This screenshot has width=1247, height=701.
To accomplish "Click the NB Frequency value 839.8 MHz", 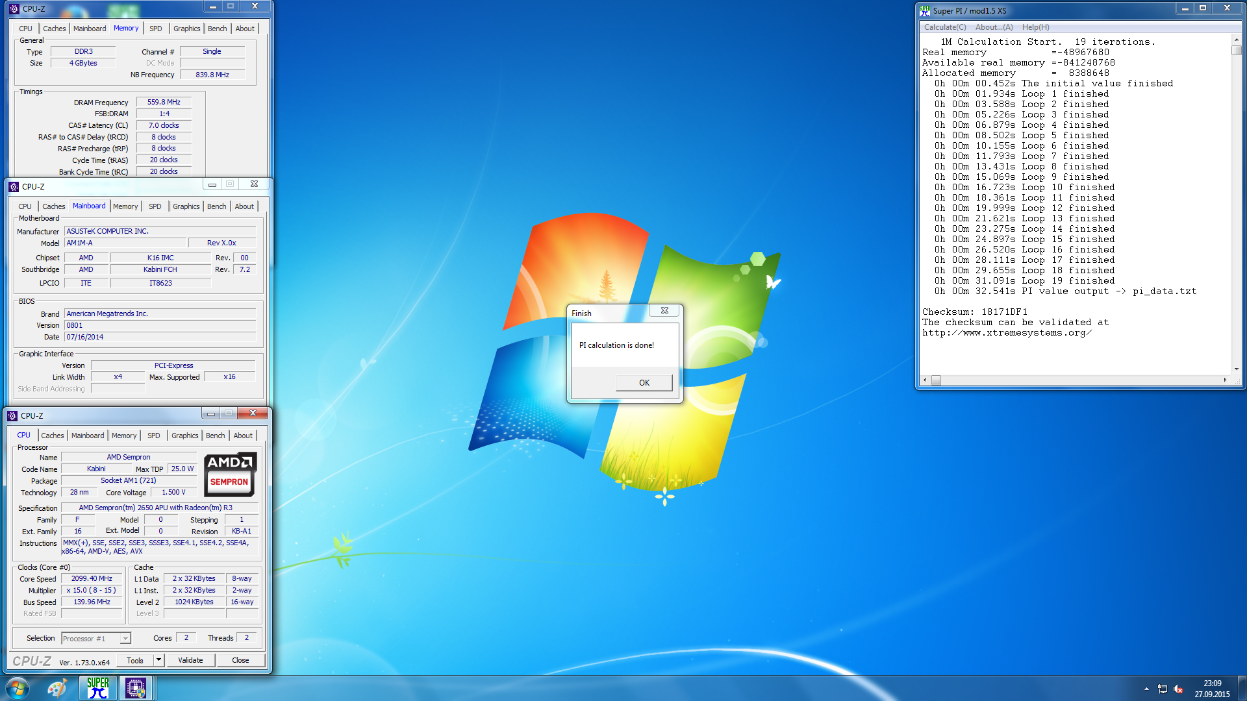I will [212, 75].
